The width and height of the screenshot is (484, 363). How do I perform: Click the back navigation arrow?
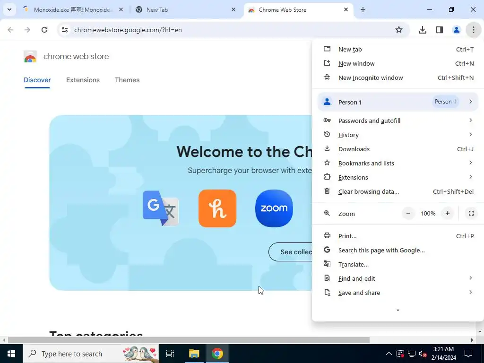(10, 30)
